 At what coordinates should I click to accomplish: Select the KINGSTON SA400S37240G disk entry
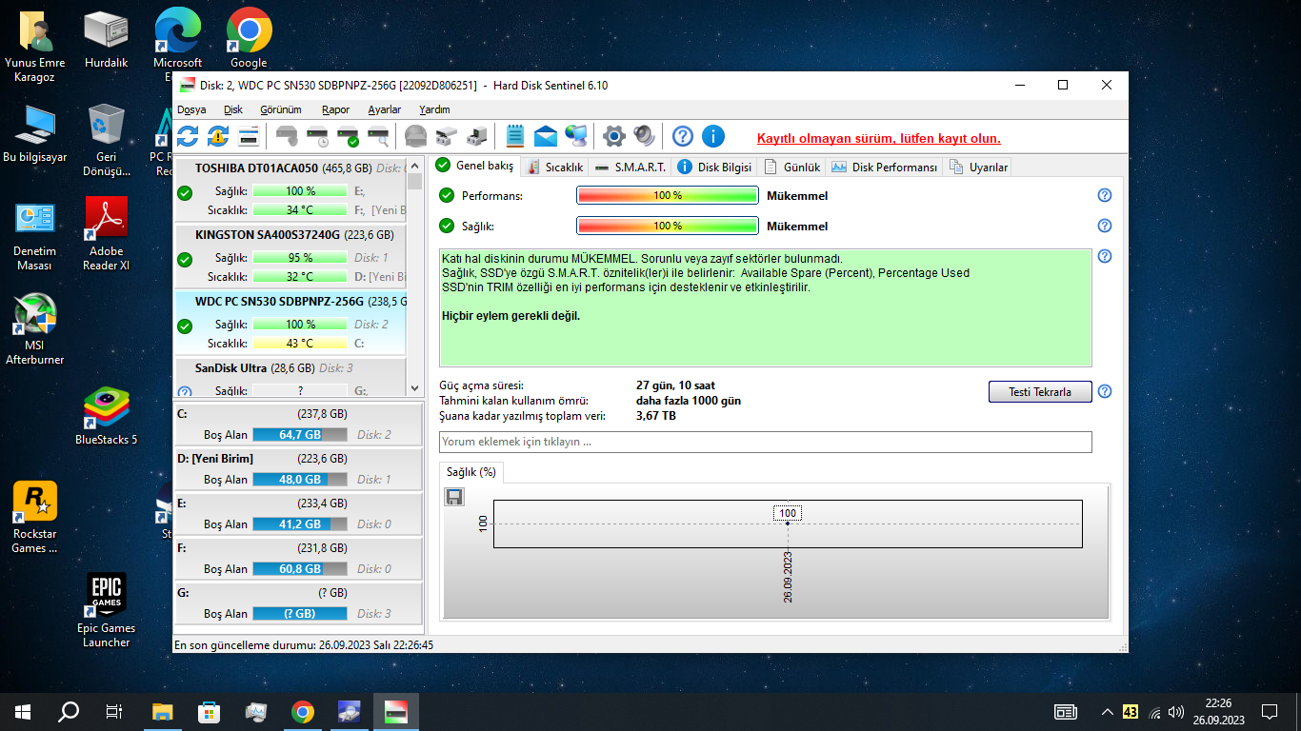coord(290,255)
